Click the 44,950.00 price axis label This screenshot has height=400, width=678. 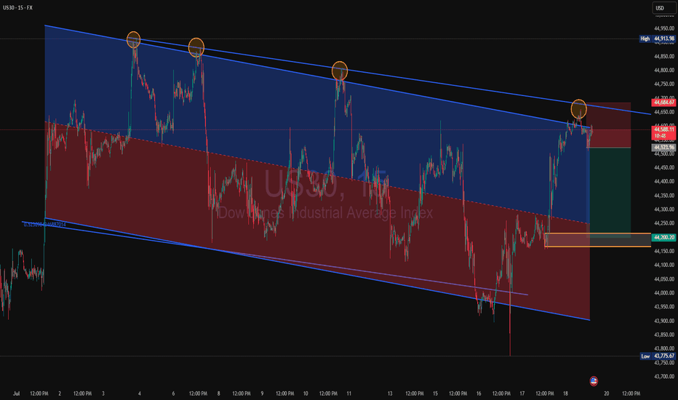point(663,28)
